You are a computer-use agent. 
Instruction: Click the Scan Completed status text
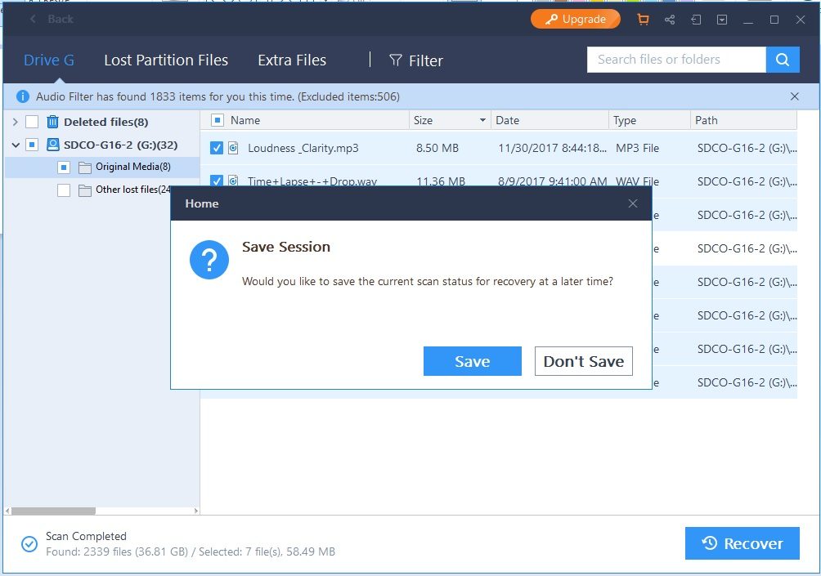click(86, 536)
